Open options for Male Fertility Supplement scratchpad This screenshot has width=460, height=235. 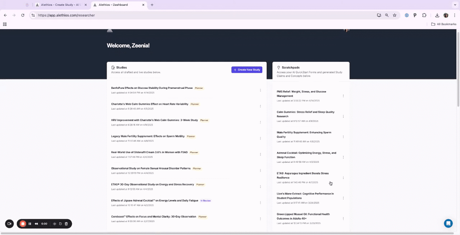tap(343, 137)
